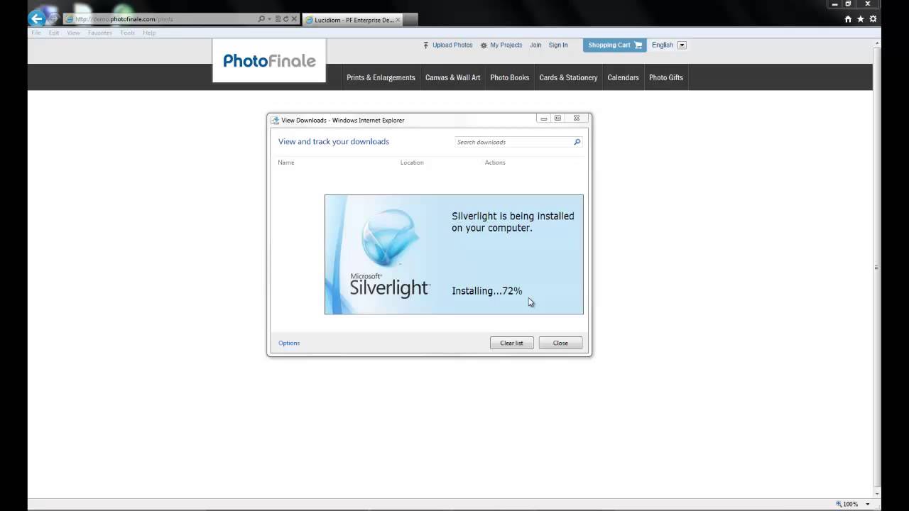
Task: Open the address bar autocomplete dropdown arrow
Action: click(269, 19)
